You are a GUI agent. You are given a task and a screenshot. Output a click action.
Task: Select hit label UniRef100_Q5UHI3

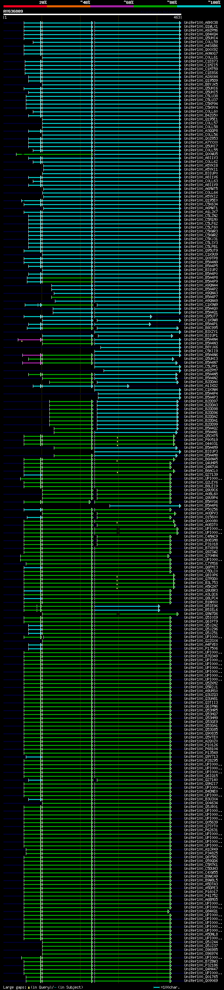point(201,359)
